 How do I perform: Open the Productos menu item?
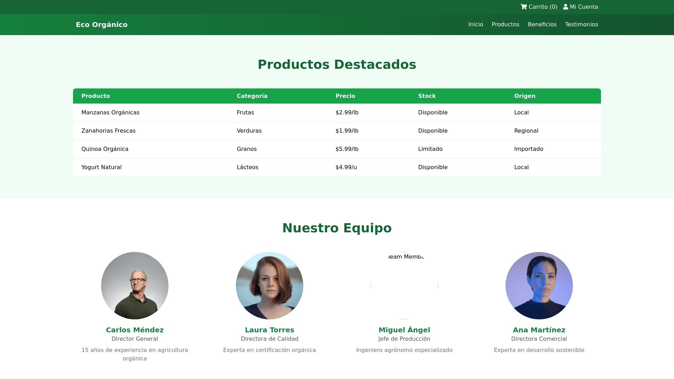[505, 25]
